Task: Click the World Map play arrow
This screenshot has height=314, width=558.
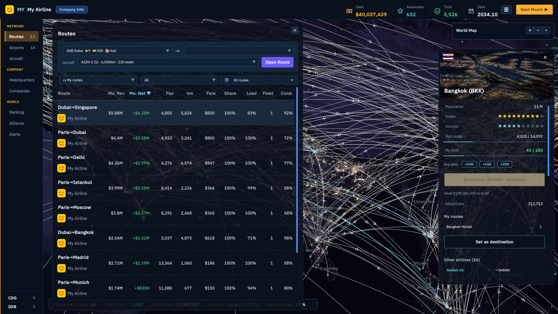Action: pyautogui.click(x=546, y=30)
